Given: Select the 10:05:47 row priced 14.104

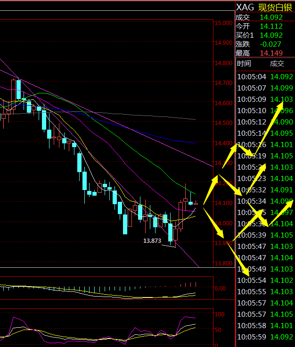Looking at the screenshot, I should [265, 257].
